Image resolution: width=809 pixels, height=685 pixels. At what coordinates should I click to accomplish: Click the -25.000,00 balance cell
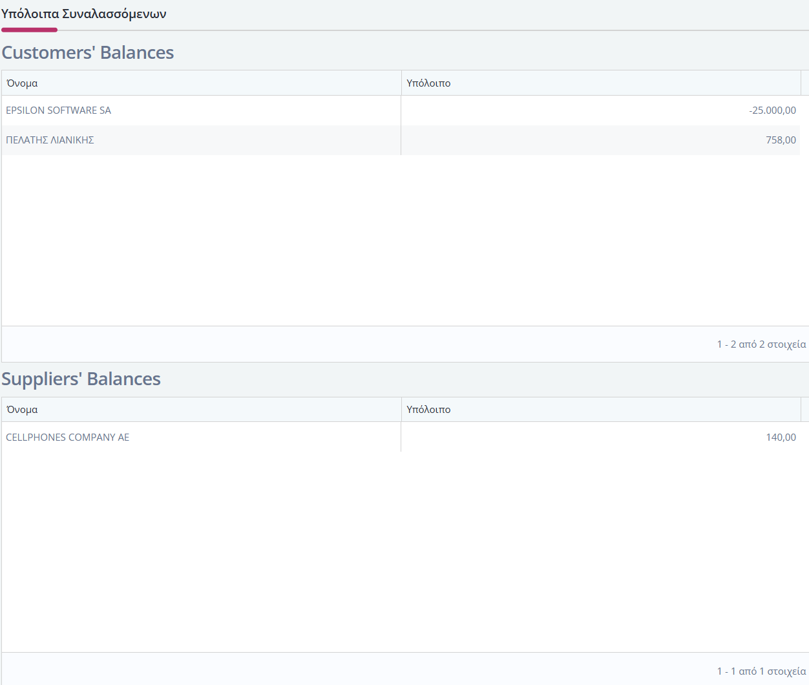click(x=600, y=111)
